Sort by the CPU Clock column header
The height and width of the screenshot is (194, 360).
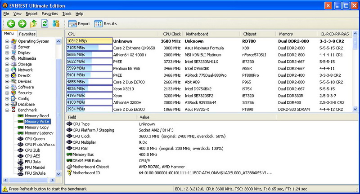click(x=170, y=34)
